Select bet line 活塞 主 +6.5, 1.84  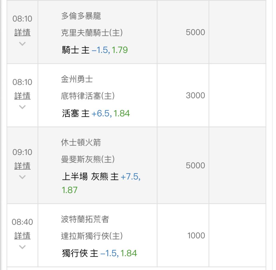(96, 113)
